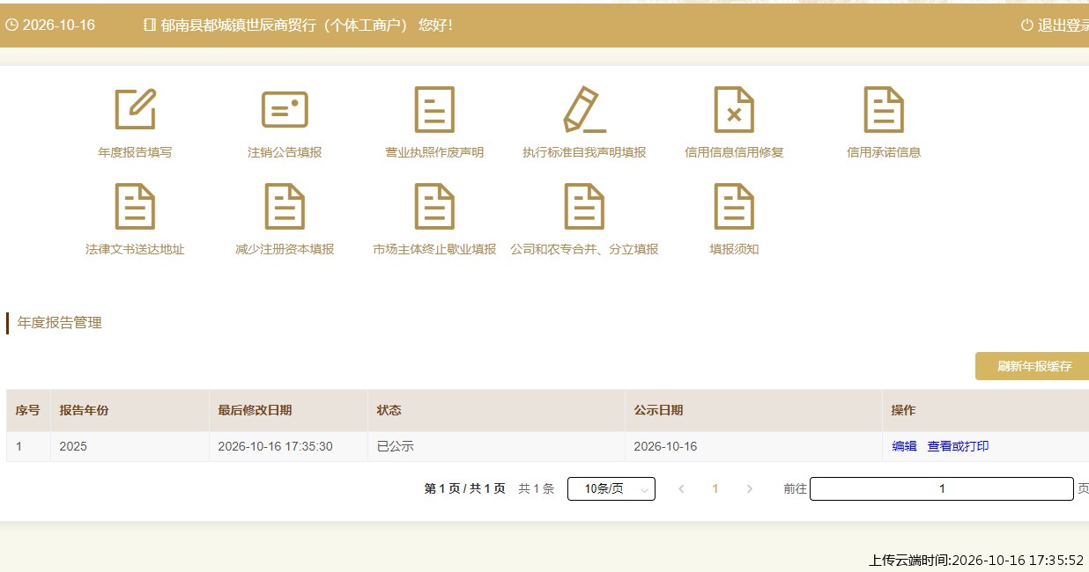This screenshot has height=572, width=1089.
Task: Select the 减少注册资本填报 icon
Action: (285, 207)
